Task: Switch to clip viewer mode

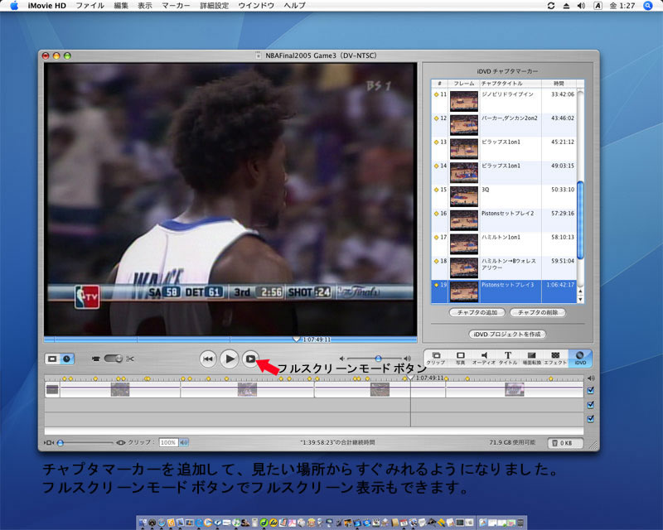Action: (52, 359)
